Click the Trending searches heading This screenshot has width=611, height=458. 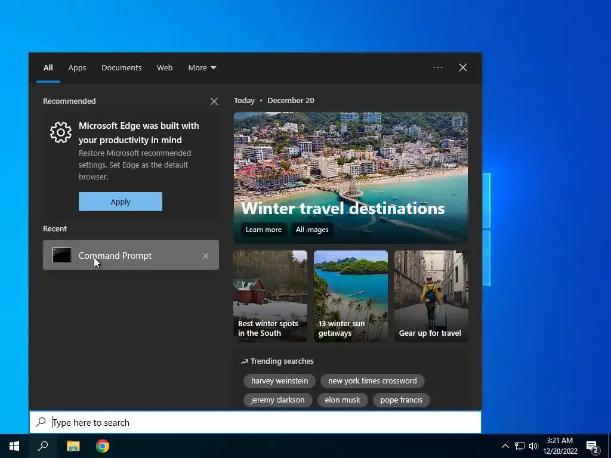[282, 361]
